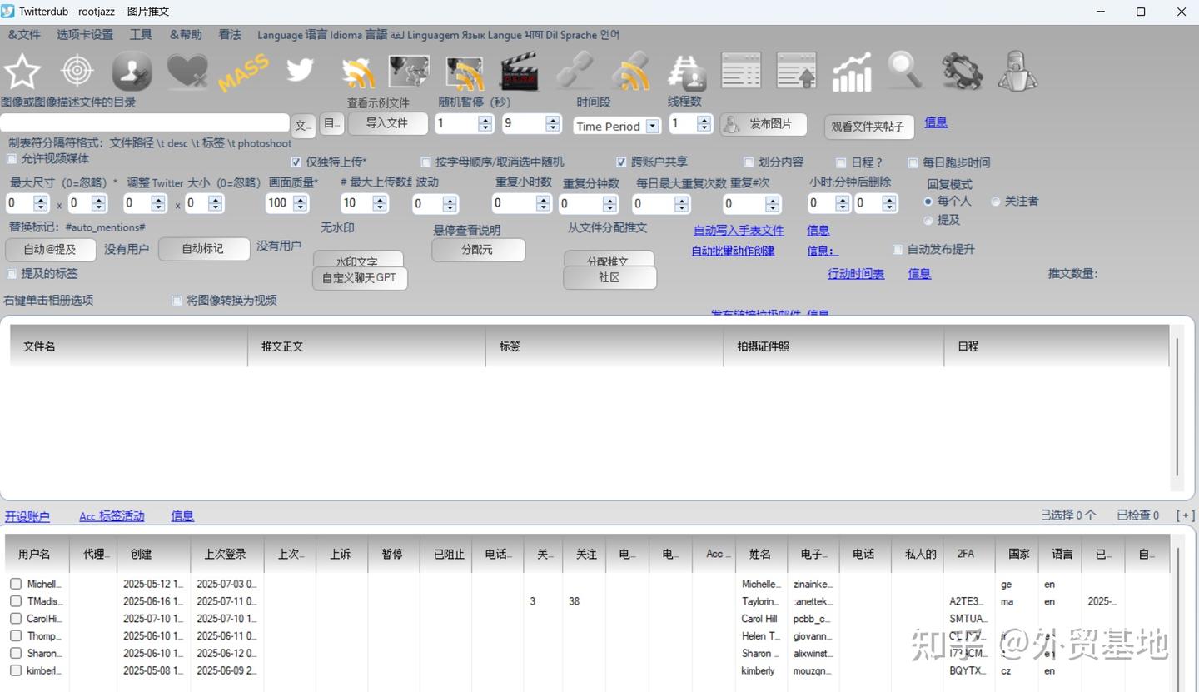The height and width of the screenshot is (692, 1199).
Task: Open the 自动写入手表文件 link
Action: tap(739, 231)
